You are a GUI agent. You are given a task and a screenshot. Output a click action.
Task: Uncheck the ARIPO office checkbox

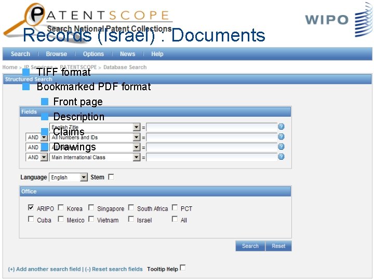tap(31, 207)
